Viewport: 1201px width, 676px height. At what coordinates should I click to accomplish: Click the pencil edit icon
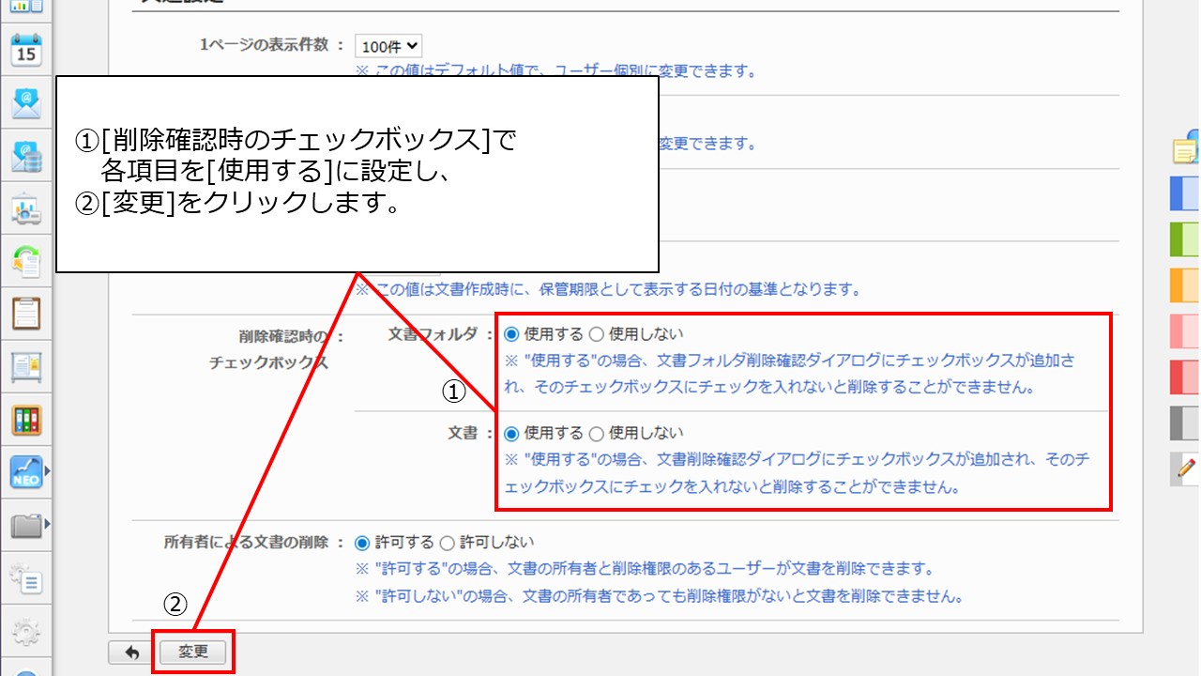pos(1186,467)
